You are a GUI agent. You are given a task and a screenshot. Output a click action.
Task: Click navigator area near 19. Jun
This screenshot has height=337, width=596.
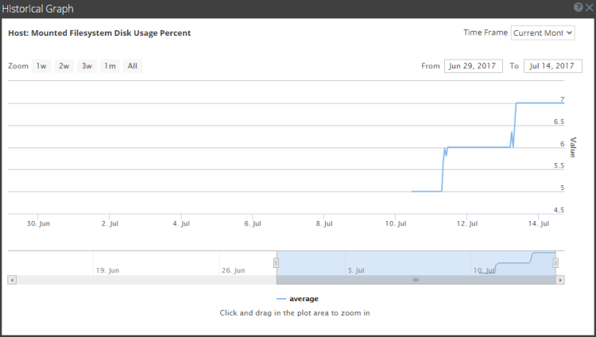coord(106,262)
